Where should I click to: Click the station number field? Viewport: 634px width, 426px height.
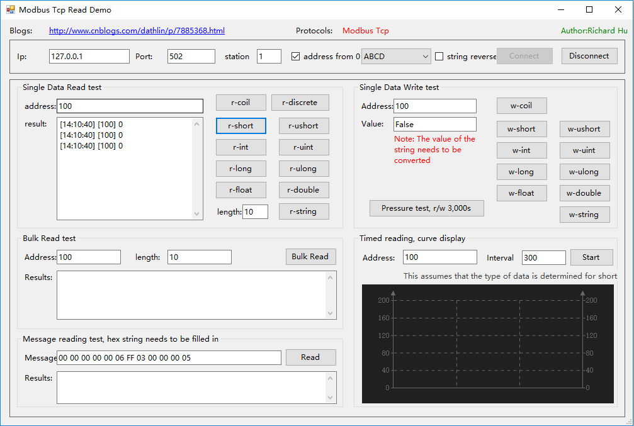coord(269,56)
